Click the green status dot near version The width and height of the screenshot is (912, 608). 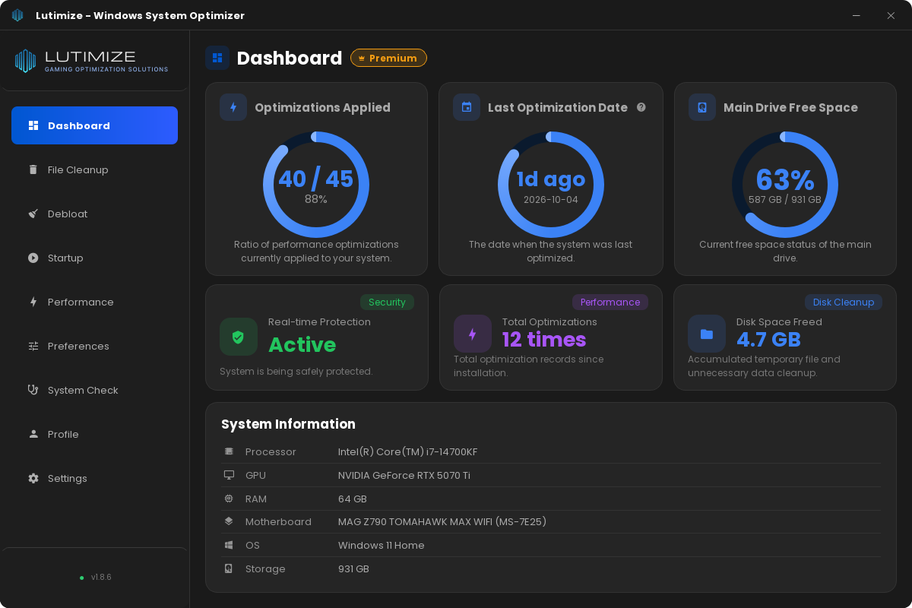click(82, 578)
